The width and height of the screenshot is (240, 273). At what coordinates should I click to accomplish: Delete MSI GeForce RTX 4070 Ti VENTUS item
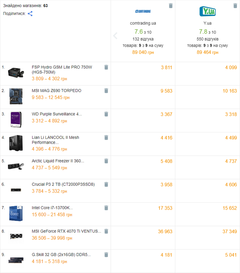tap(106, 231)
